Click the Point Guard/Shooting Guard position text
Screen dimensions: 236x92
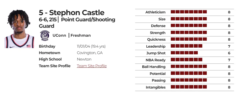(77, 23)
